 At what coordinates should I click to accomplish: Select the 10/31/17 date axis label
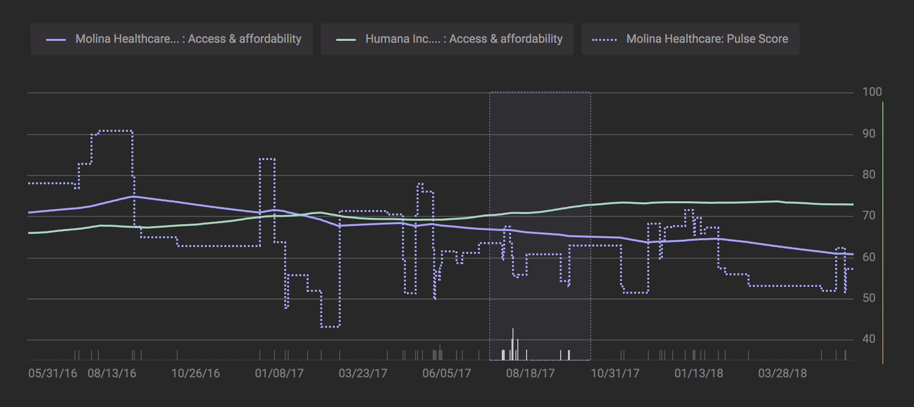[x=615, y=373]
